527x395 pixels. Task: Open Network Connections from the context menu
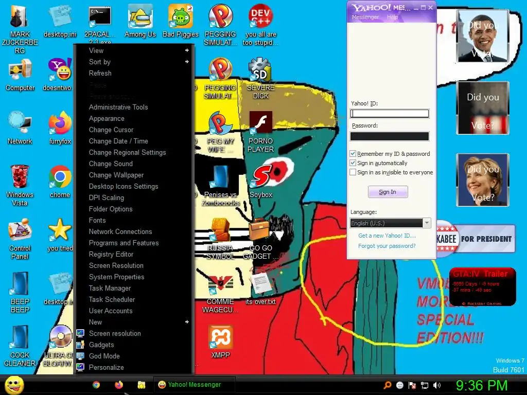pos(134,232)
